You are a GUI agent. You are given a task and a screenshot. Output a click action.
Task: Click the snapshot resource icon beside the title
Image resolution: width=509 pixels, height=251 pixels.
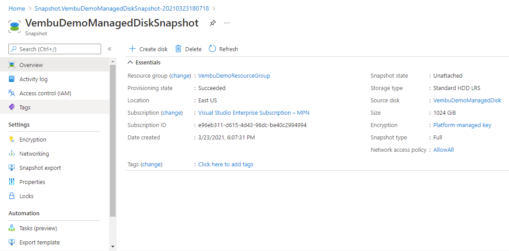[x=15, y=26]
